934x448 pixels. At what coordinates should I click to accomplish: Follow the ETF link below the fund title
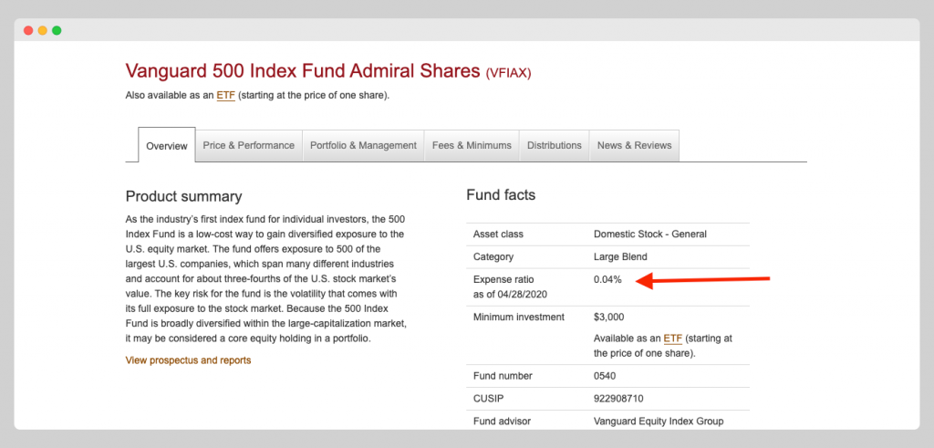[x=225, y=95]
